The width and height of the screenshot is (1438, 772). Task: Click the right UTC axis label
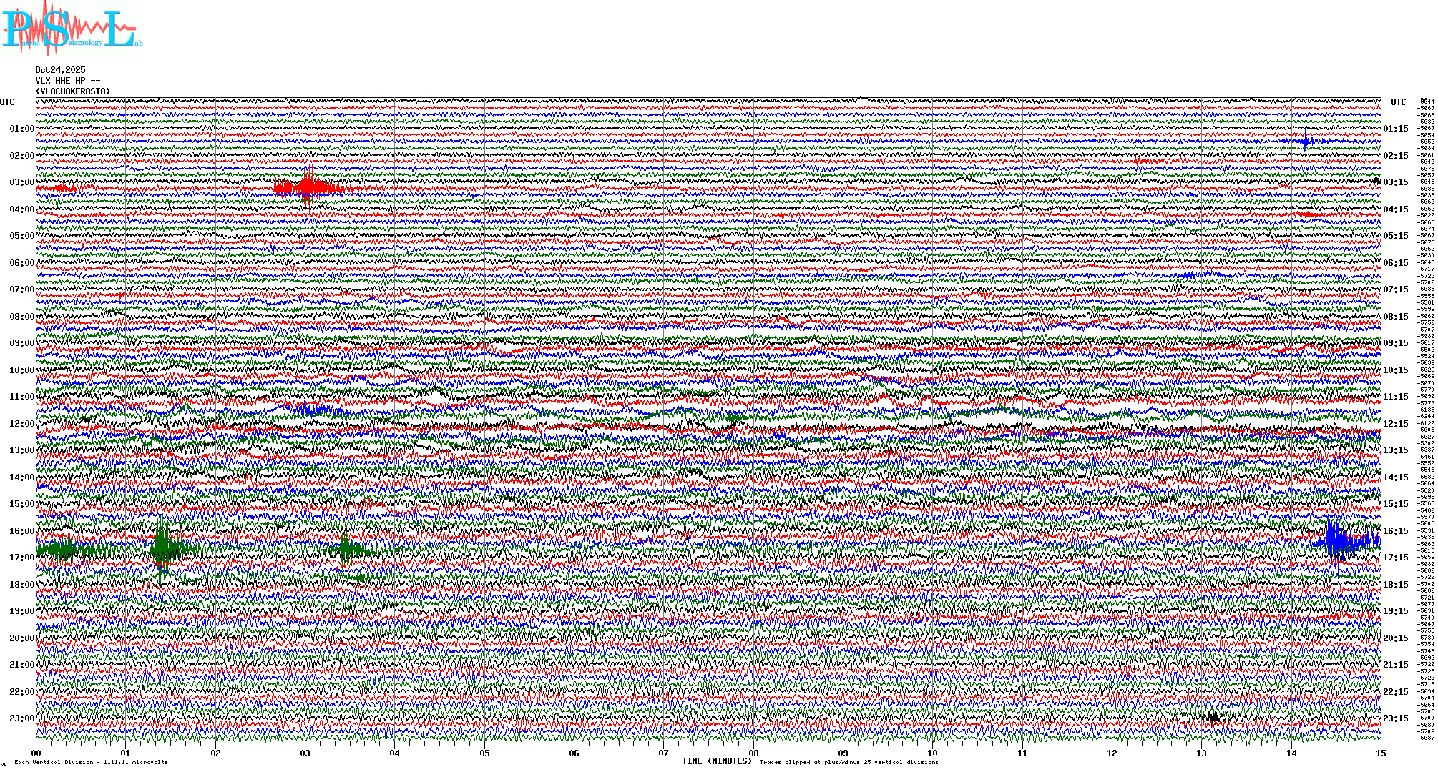pos(1398,102)
